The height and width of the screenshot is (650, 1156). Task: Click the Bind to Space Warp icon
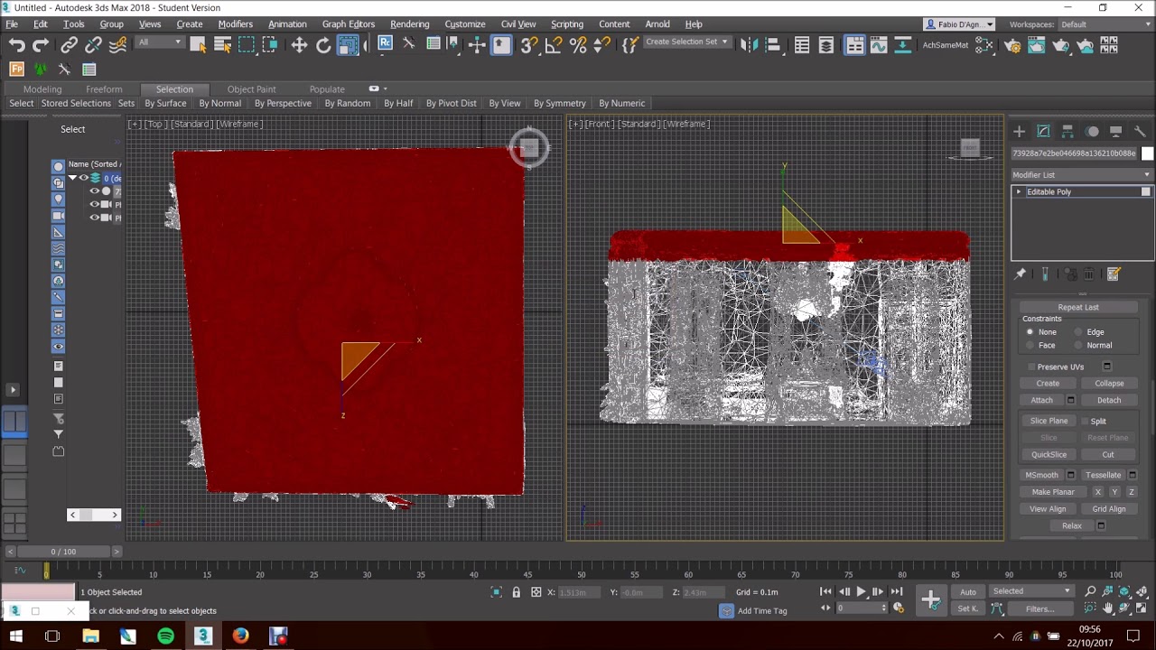(x=117, y=45)
